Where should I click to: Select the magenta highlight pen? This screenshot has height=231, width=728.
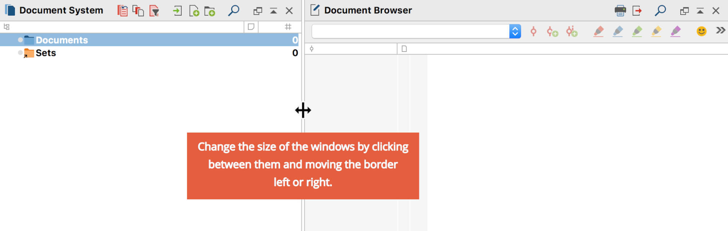pyautogui.click(x=676, y=31)
